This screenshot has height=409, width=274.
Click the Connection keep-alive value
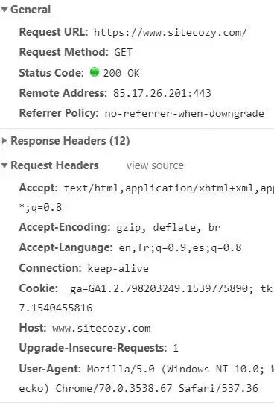point(118,268)
